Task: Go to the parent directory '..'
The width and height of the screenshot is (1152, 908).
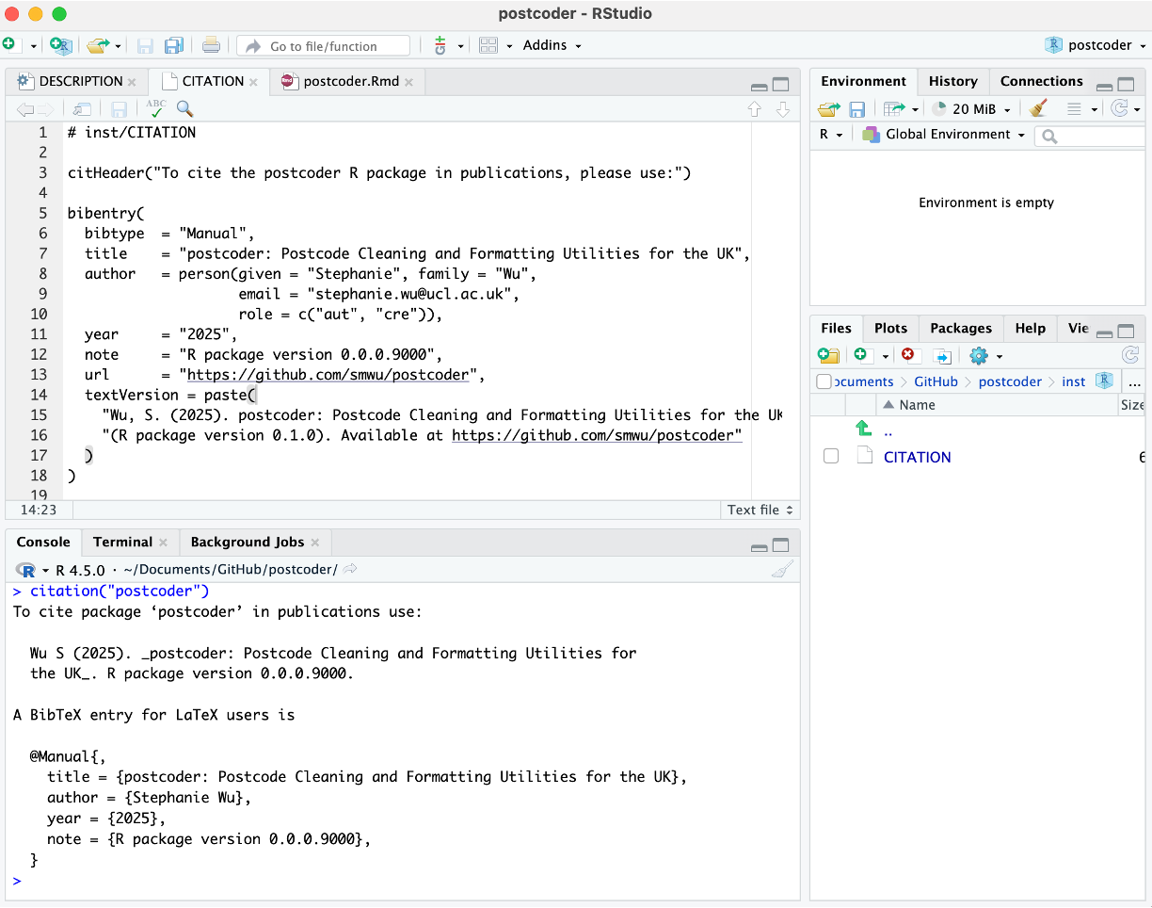Action: (x=888, y=430)
